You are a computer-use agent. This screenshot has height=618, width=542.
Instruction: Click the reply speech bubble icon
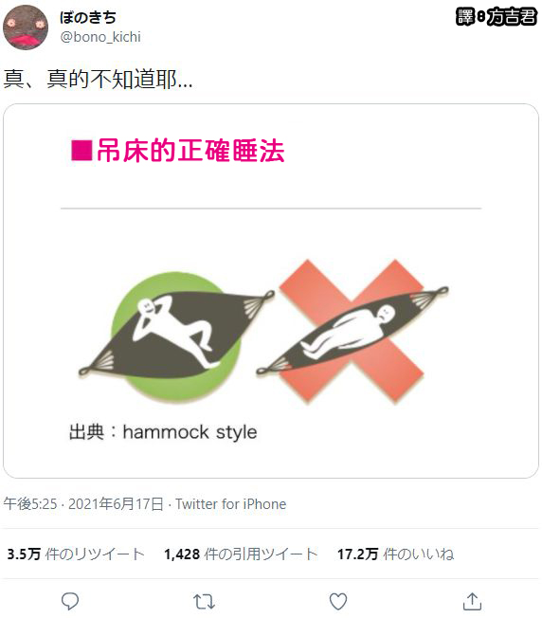point(70,602)
